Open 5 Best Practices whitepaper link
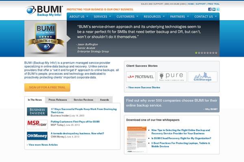Screen dimensions: 244x162 pos(181,145)
